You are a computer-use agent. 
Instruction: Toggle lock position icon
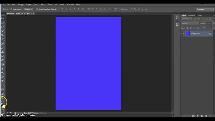click(195, 28)
